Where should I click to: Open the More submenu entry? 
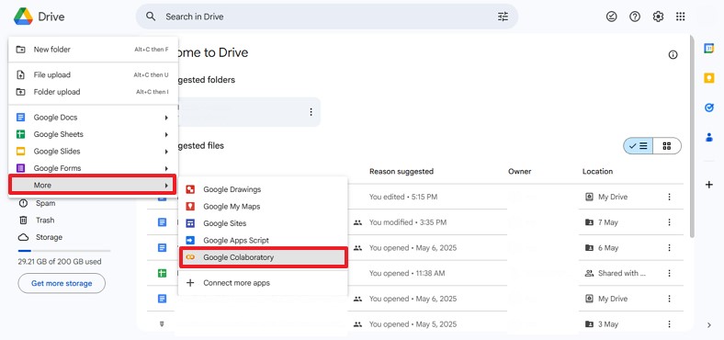point(93,185)
